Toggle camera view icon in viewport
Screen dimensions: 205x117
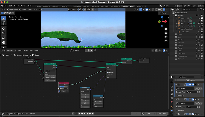(166, 37)
